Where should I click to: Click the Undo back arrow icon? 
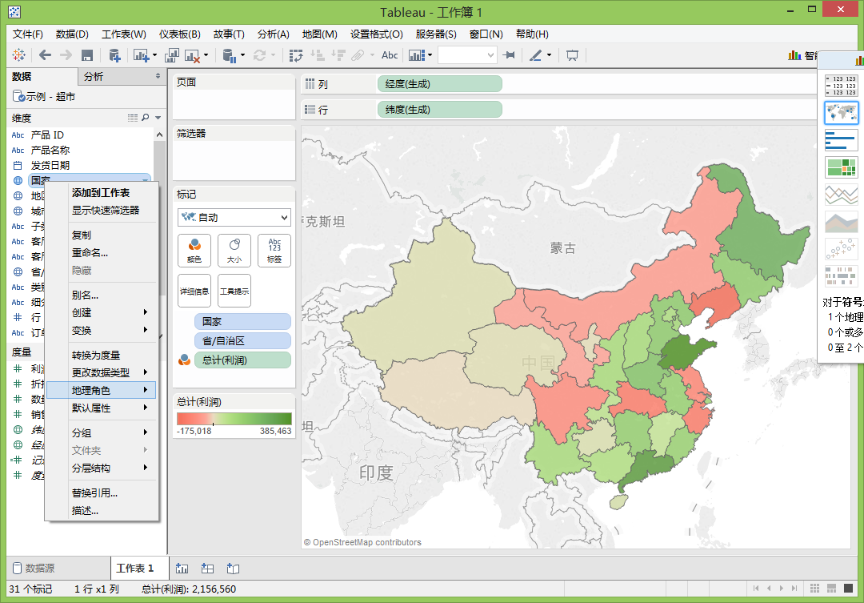pyautogui.click(x=45, y=55)
